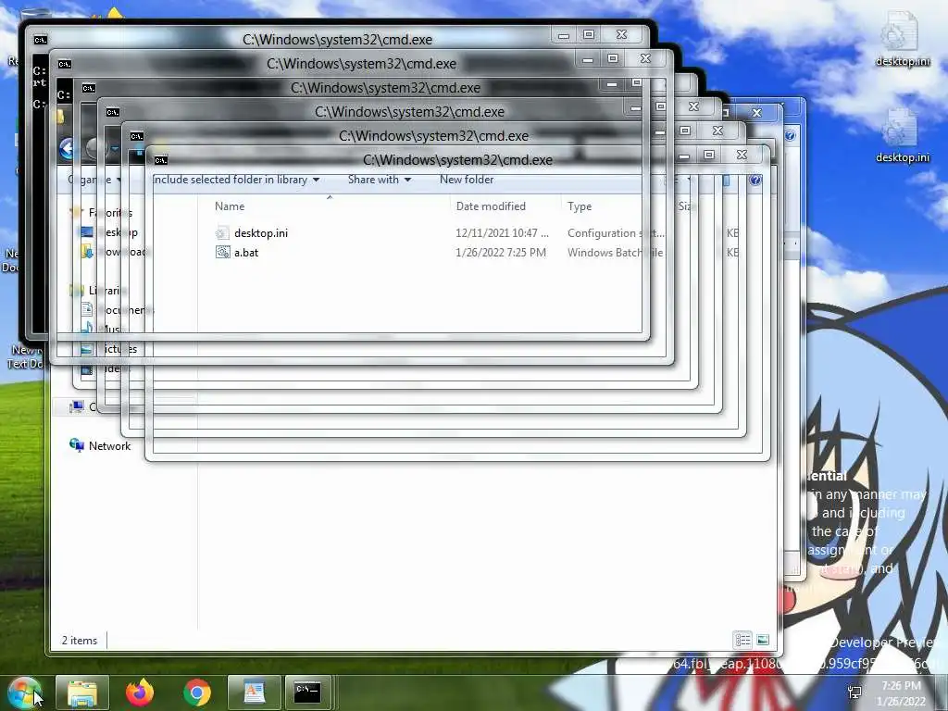This screenshot has height=711, width=948.
Task: Sort files by the Name column header
Action: [x=230, y=206]
